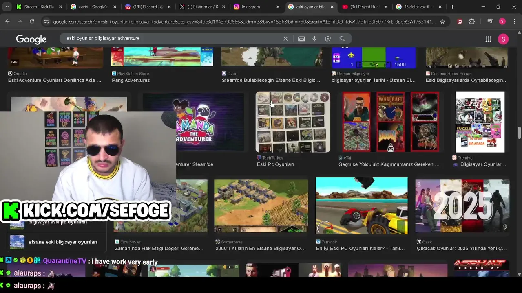This screenshot has width=522, height=293.
Task: Open bilgisayar oyunları tarihi Uzman link
Action: tap(374, 81)
